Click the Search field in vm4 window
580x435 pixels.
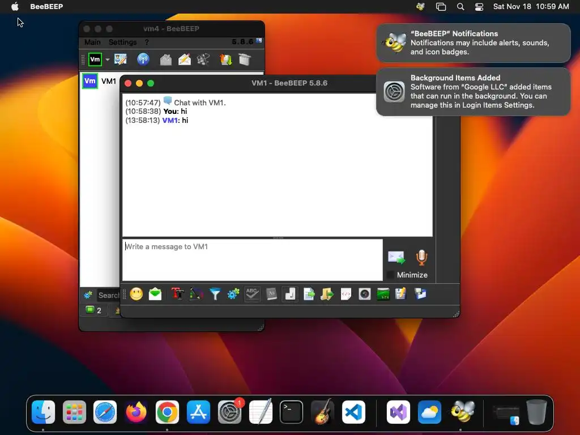click(108, 295)
